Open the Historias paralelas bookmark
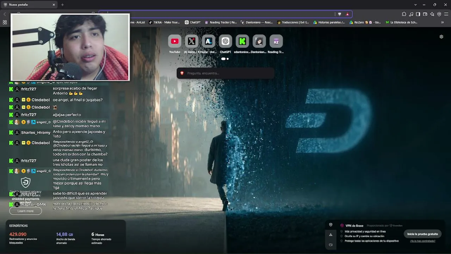The height and width of the screenshot is (254, 451). pyautogui.click(x=329, y=22)
